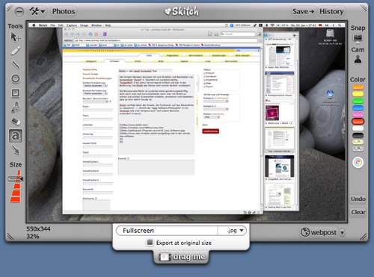Image resolution: width=374 pixels, height=277 pixels.
Task: Select the straight Line tool
Action: point(16,65)
